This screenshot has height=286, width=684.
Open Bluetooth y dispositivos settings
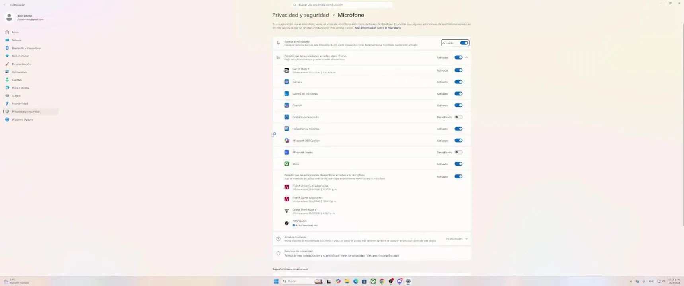coord(31,48)
